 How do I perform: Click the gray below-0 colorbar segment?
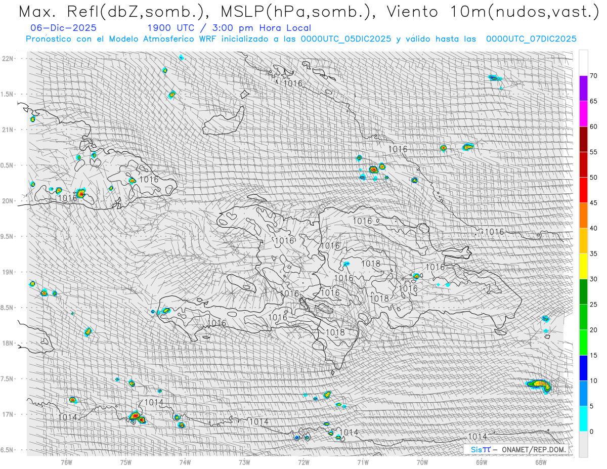click(x=583, y=444)
